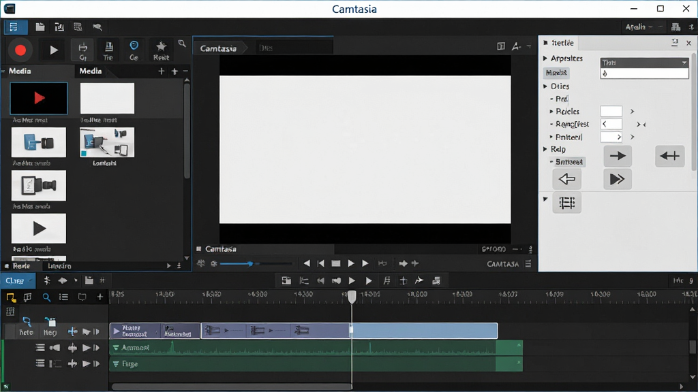Screen dimensions: 698x392
Task: Expand the Relp section
Action: click(545, 149)
